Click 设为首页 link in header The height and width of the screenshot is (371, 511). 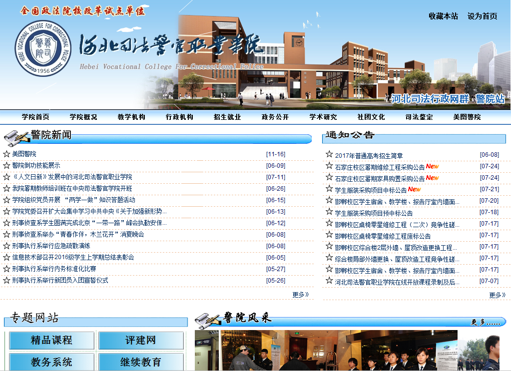[x=482, y=16]
